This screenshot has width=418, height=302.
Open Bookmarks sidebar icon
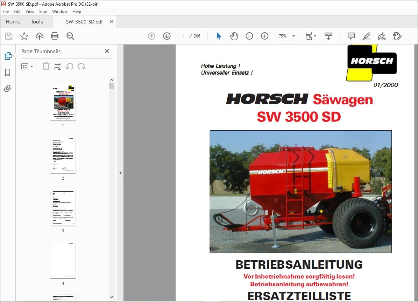[x=8, y=73]
